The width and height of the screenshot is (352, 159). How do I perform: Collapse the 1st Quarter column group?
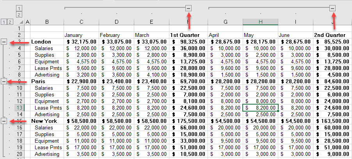[x=189, y=8]
